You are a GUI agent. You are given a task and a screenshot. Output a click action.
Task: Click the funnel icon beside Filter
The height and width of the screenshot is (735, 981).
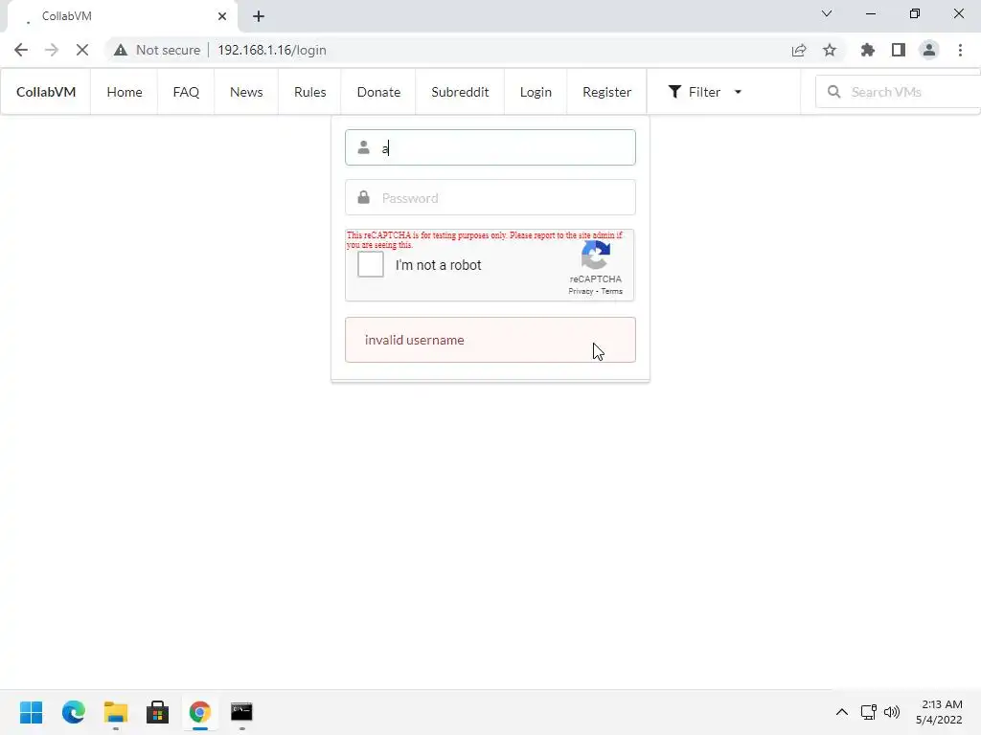(674, 92)
